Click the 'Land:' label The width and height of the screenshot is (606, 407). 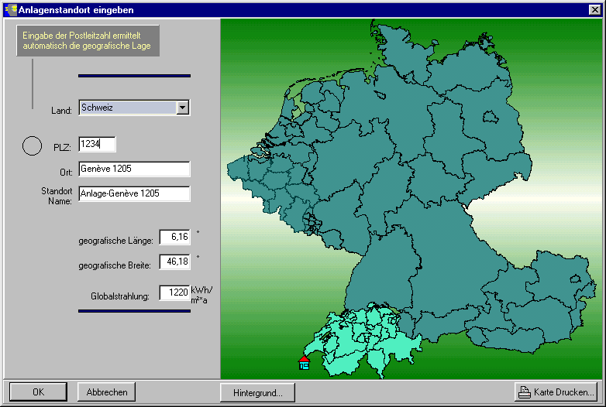pyautogui.click(x=61, y=111)
